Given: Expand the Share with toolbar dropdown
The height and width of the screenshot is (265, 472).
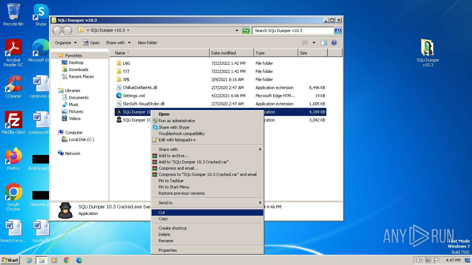Looking at the screenshot, I should (118, 43).
